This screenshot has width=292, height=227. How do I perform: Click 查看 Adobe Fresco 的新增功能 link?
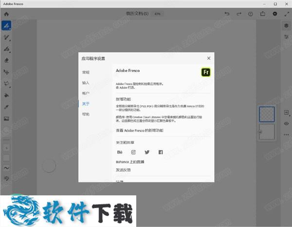(139, 131)
